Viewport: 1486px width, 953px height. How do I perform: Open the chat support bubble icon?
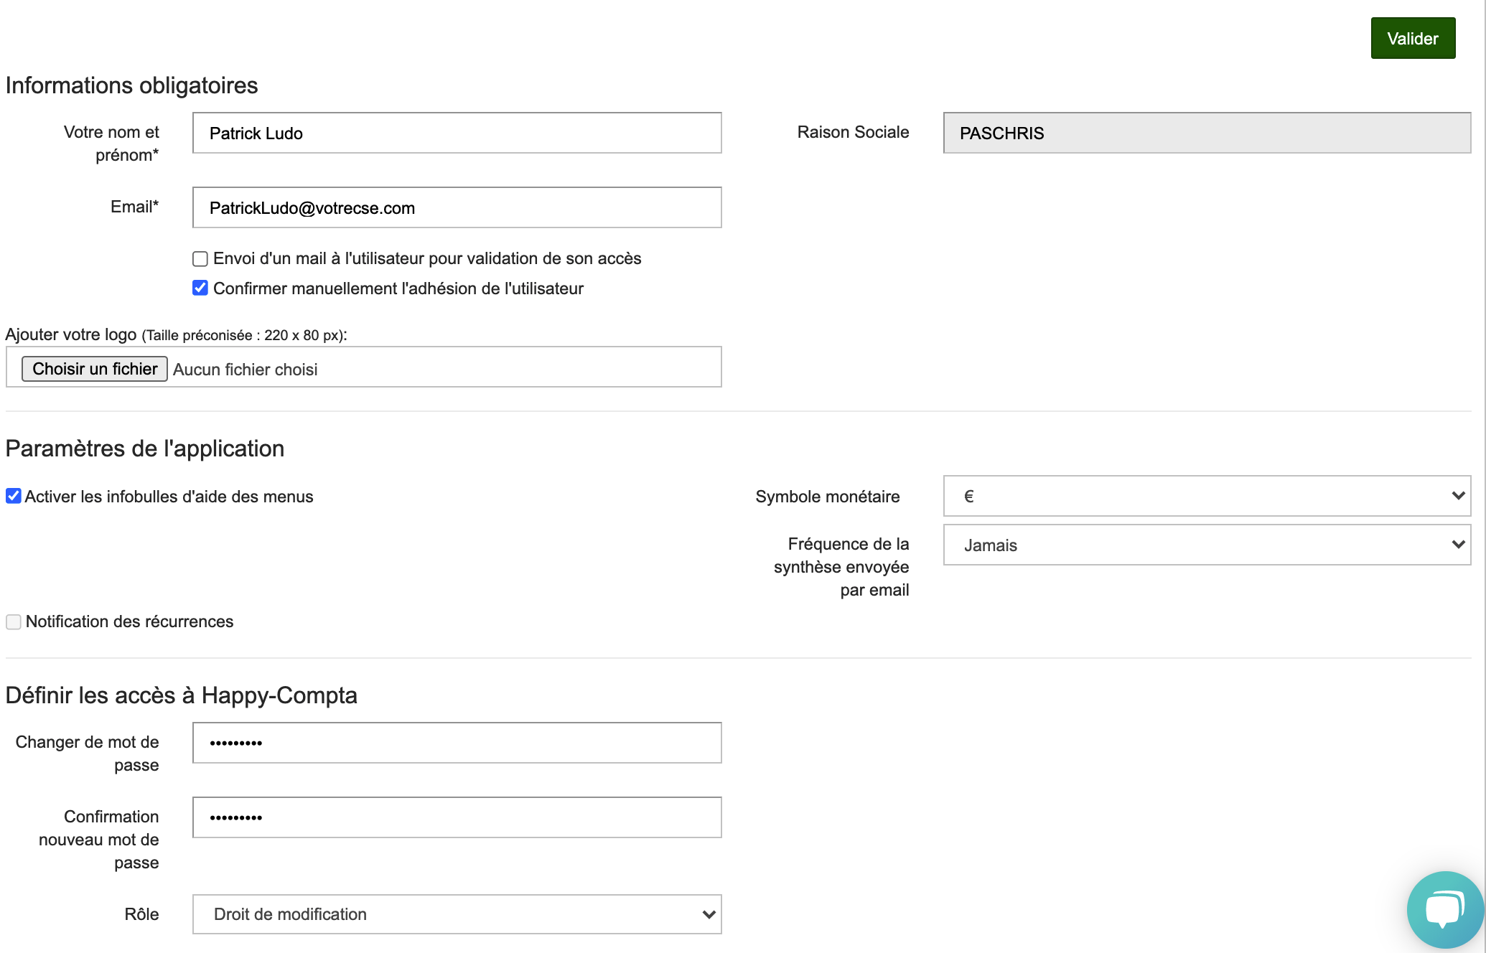coord(1444,909)
